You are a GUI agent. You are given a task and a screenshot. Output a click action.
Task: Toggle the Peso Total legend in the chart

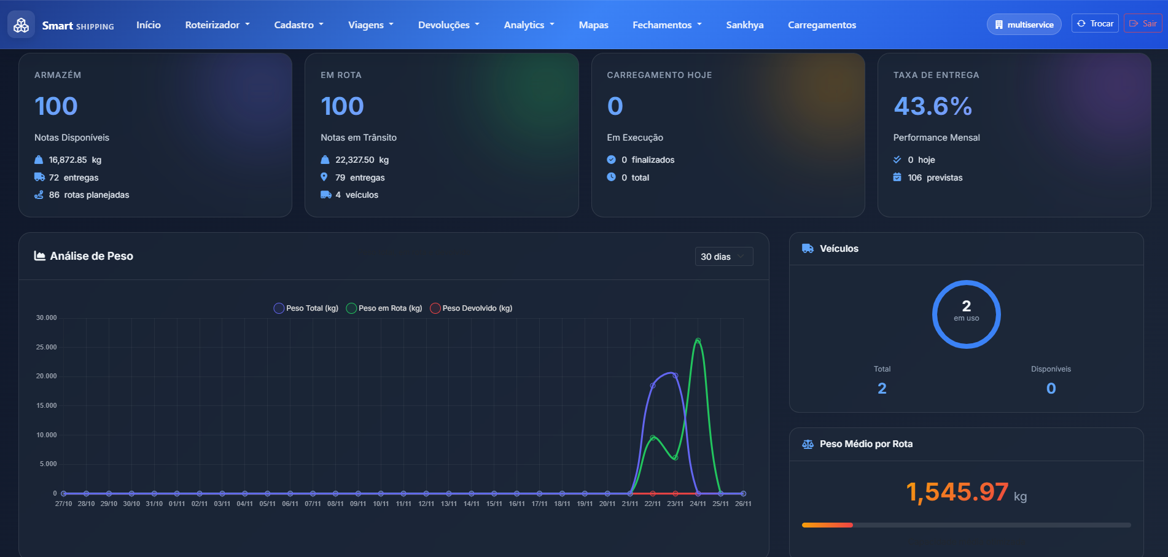coord(305,308)
